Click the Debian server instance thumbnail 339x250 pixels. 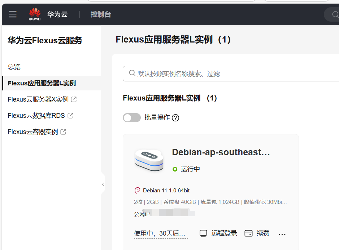[x=149, y=161]
